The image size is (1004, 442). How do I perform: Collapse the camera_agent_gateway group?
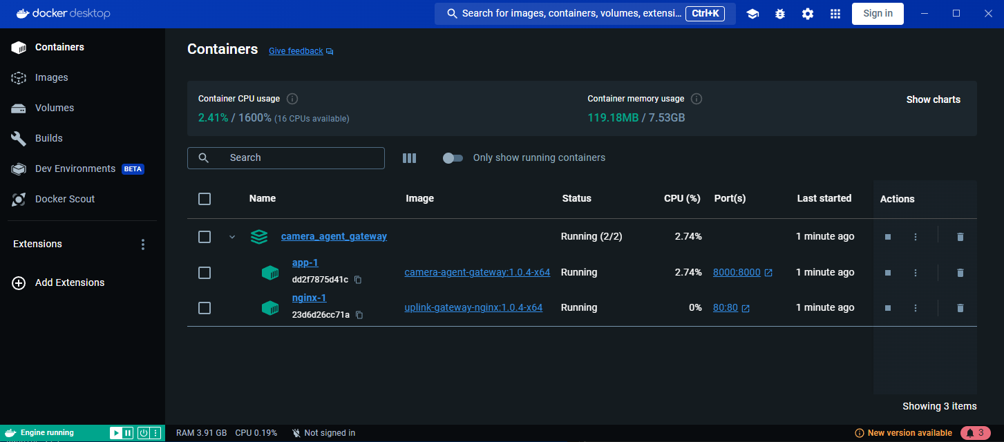pyautogui.click(x=232, y=237)
